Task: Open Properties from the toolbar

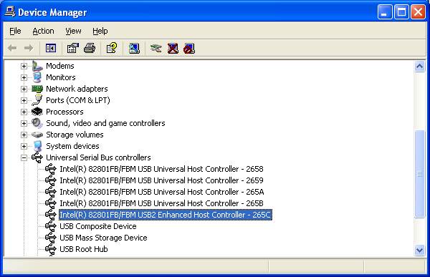Action: point(72,49)
